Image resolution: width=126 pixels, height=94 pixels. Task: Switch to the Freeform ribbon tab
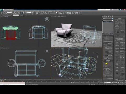point(16,15)
